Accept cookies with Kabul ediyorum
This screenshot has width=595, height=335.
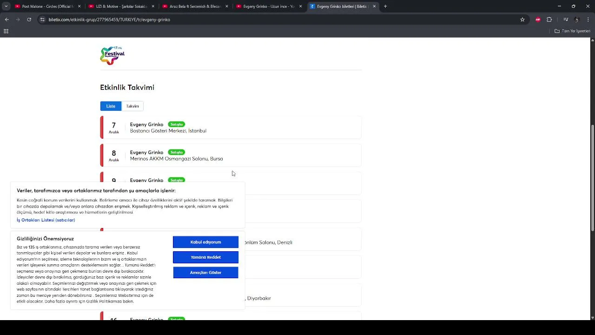pos(205,242)
